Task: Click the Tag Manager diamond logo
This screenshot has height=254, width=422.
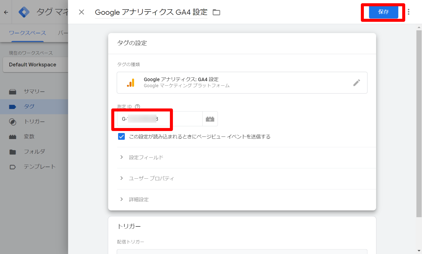Action: pos(24,12)
